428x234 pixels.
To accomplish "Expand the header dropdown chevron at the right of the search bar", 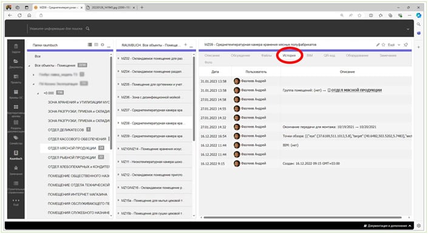I will click(408, 29).
